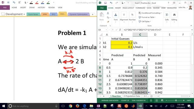Click the zoom out minus button
Image resolution: width=194 pixels, height=109 pixels.
tap(166, 101)
